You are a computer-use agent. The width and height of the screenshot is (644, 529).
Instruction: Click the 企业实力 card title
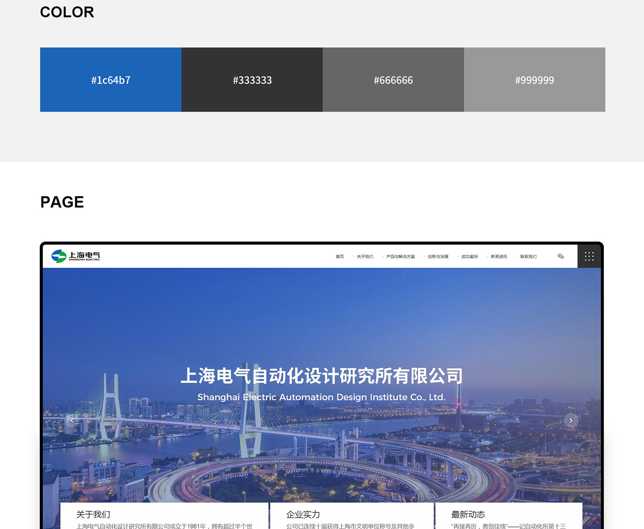pos(303,515)
